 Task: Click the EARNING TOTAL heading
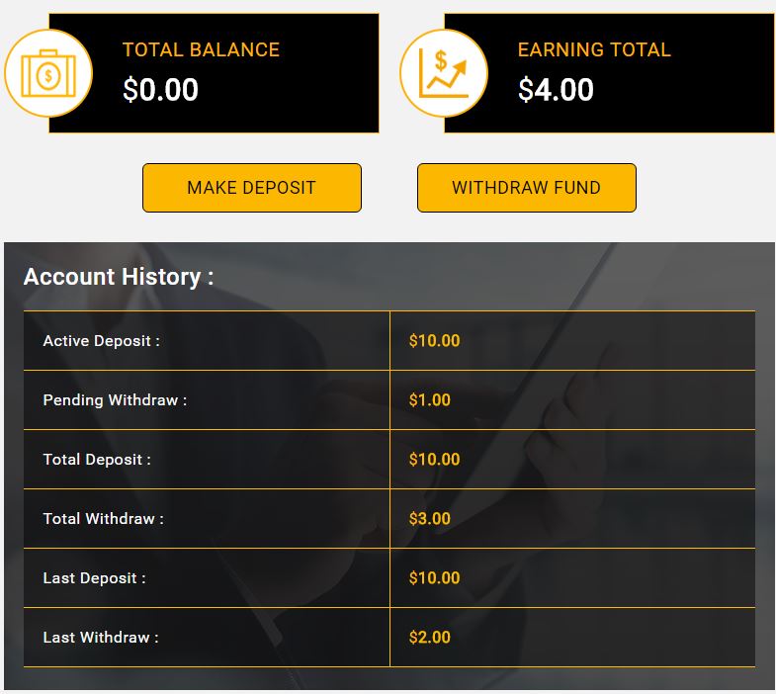[594, 49]
